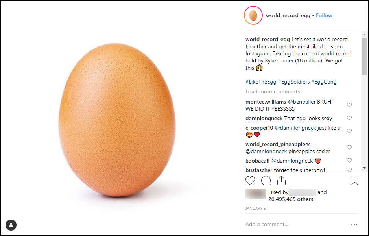
Task: View world_record_egg profile avatar
Action: point(253,15)
